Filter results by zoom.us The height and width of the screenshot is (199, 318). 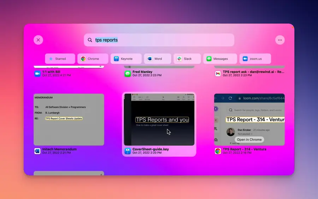point(255,59)
